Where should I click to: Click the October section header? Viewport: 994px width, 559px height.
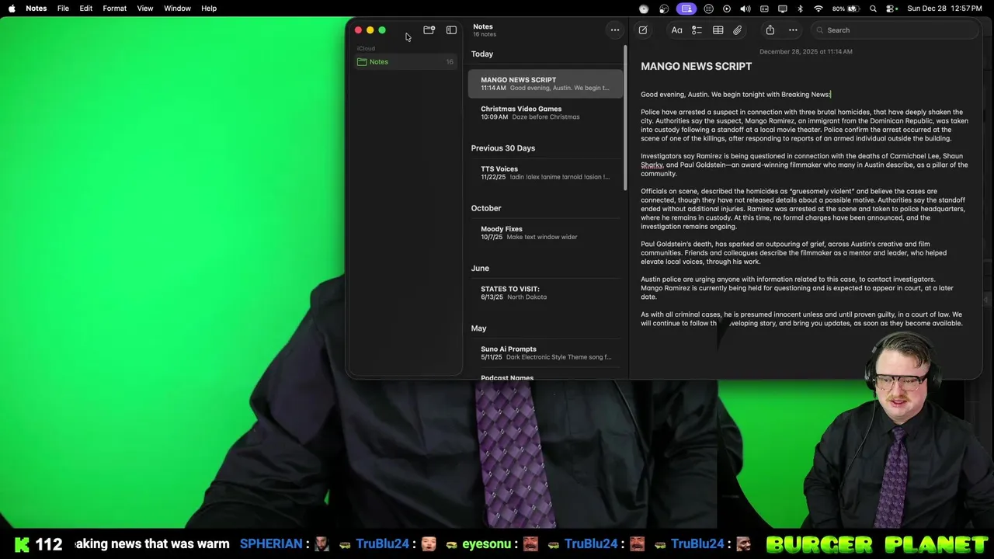pyautogui.click(x=486, y=208)
